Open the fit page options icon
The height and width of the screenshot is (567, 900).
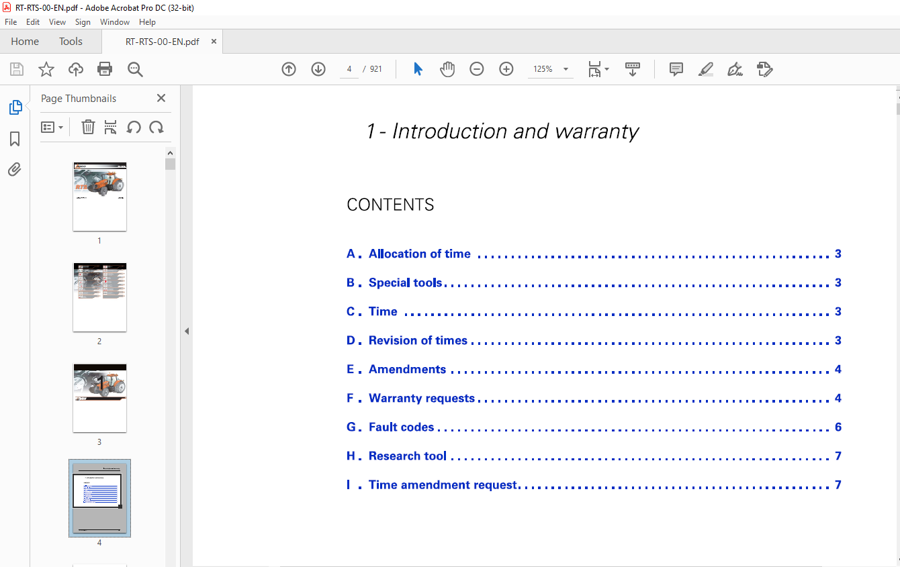pyautogui.click(x=598, y=69)
